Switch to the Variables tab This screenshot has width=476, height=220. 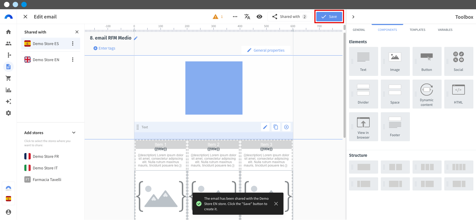(x=445, y=30)
